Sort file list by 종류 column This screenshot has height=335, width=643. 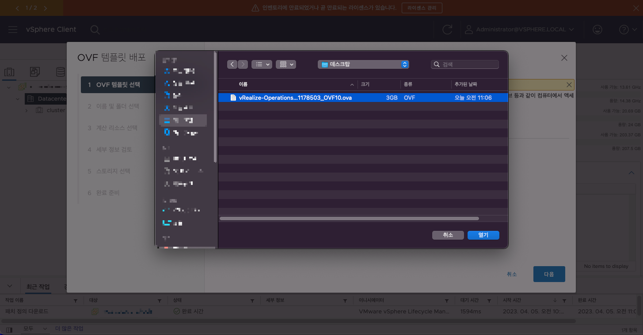408,84
